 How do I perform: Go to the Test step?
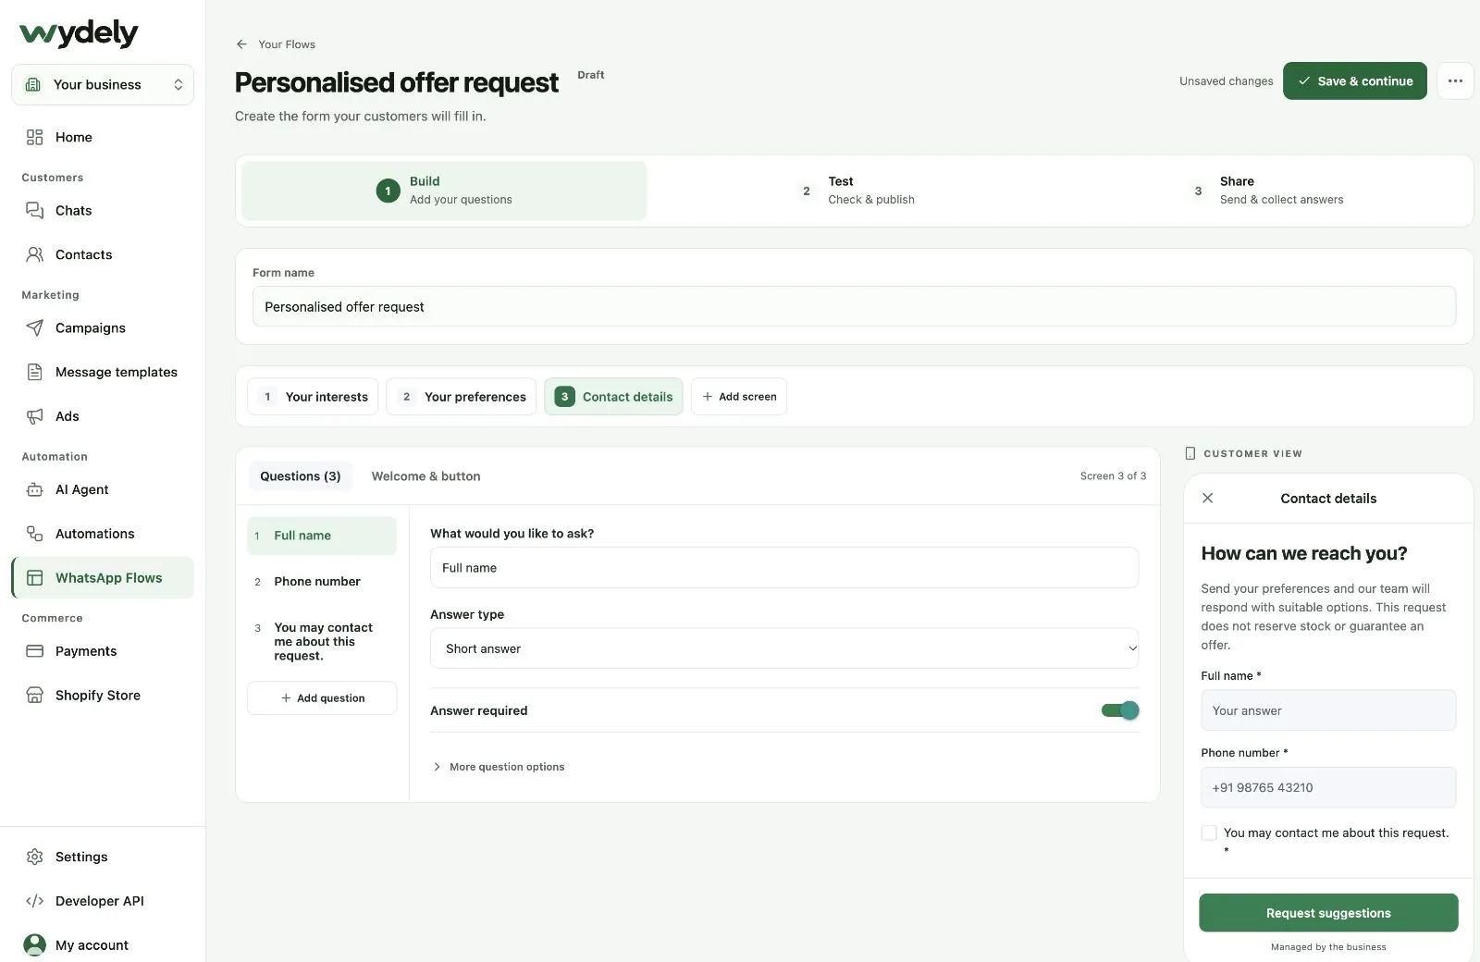click(857, 191)
